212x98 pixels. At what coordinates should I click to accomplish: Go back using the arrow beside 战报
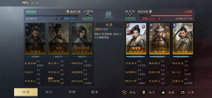[x=25, y=3]
